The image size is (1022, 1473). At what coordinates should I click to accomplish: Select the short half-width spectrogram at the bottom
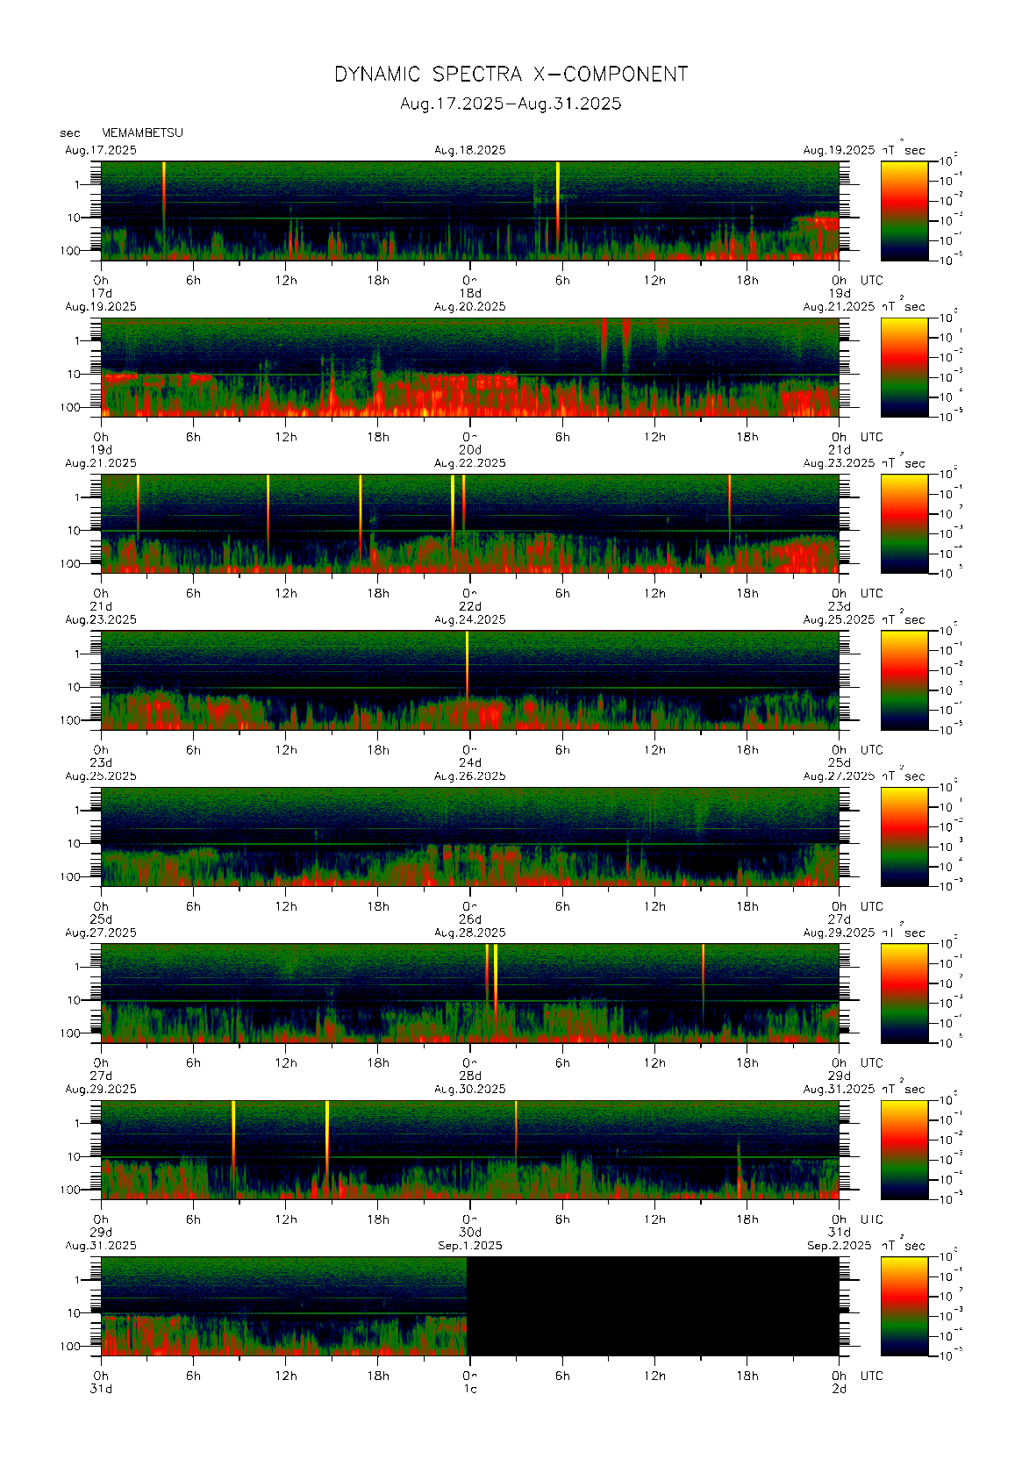coord(283,1305)
